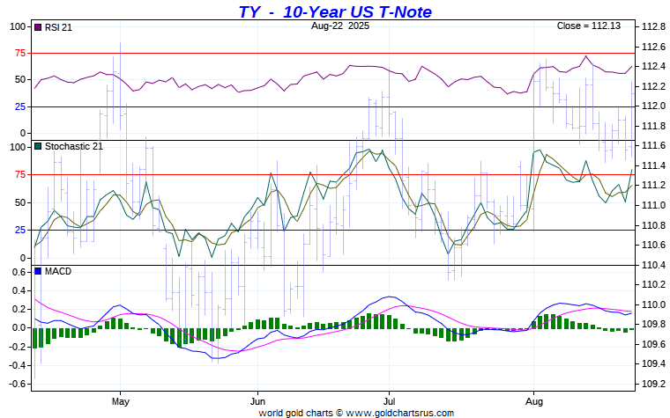The image size is (670, 418).
Task: Click the 110.0 price axis value
Action: 653,304
